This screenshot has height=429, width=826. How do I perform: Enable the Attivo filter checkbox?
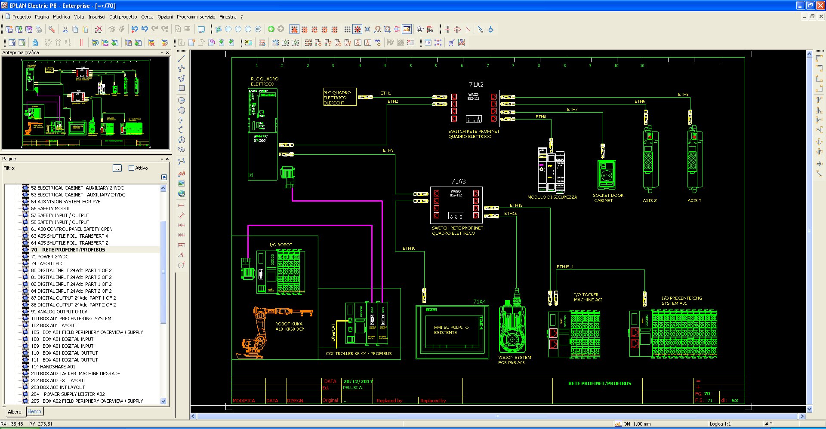[132, 168]
